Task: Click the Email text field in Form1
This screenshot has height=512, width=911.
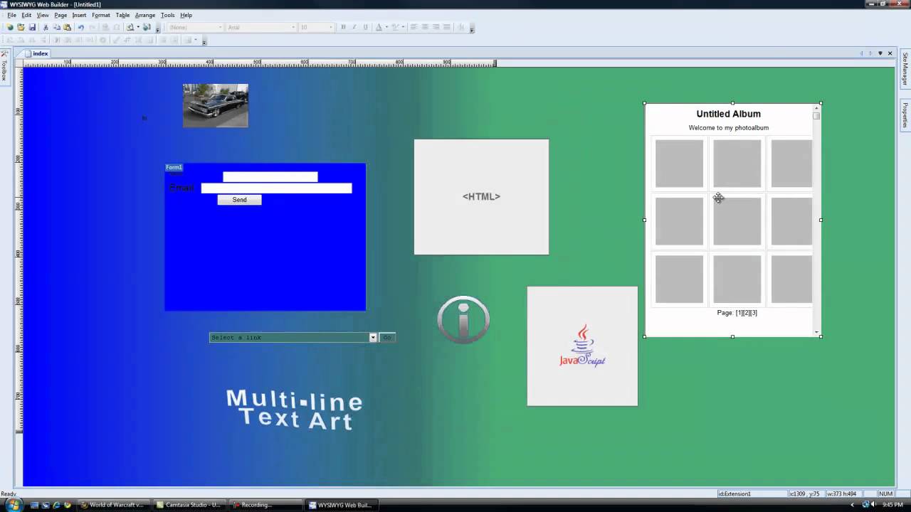Action: 276,188
